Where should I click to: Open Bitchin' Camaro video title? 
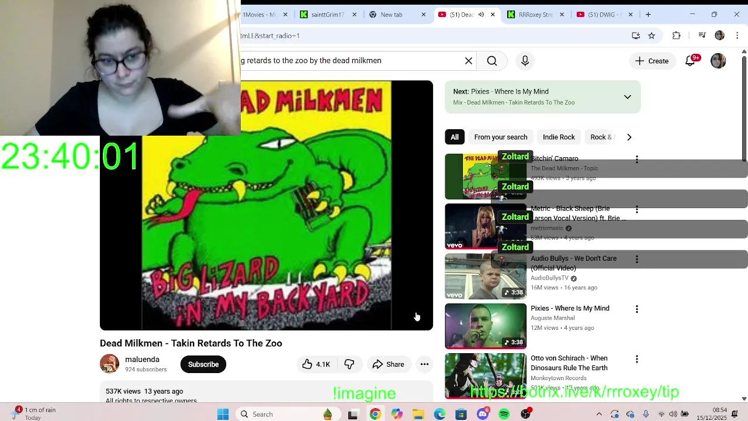click(x=555, y=158)
